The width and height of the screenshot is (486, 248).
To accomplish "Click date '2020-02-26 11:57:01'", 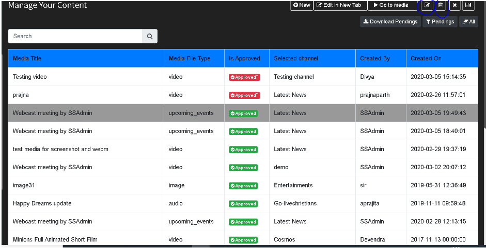I will pos(438,95).
